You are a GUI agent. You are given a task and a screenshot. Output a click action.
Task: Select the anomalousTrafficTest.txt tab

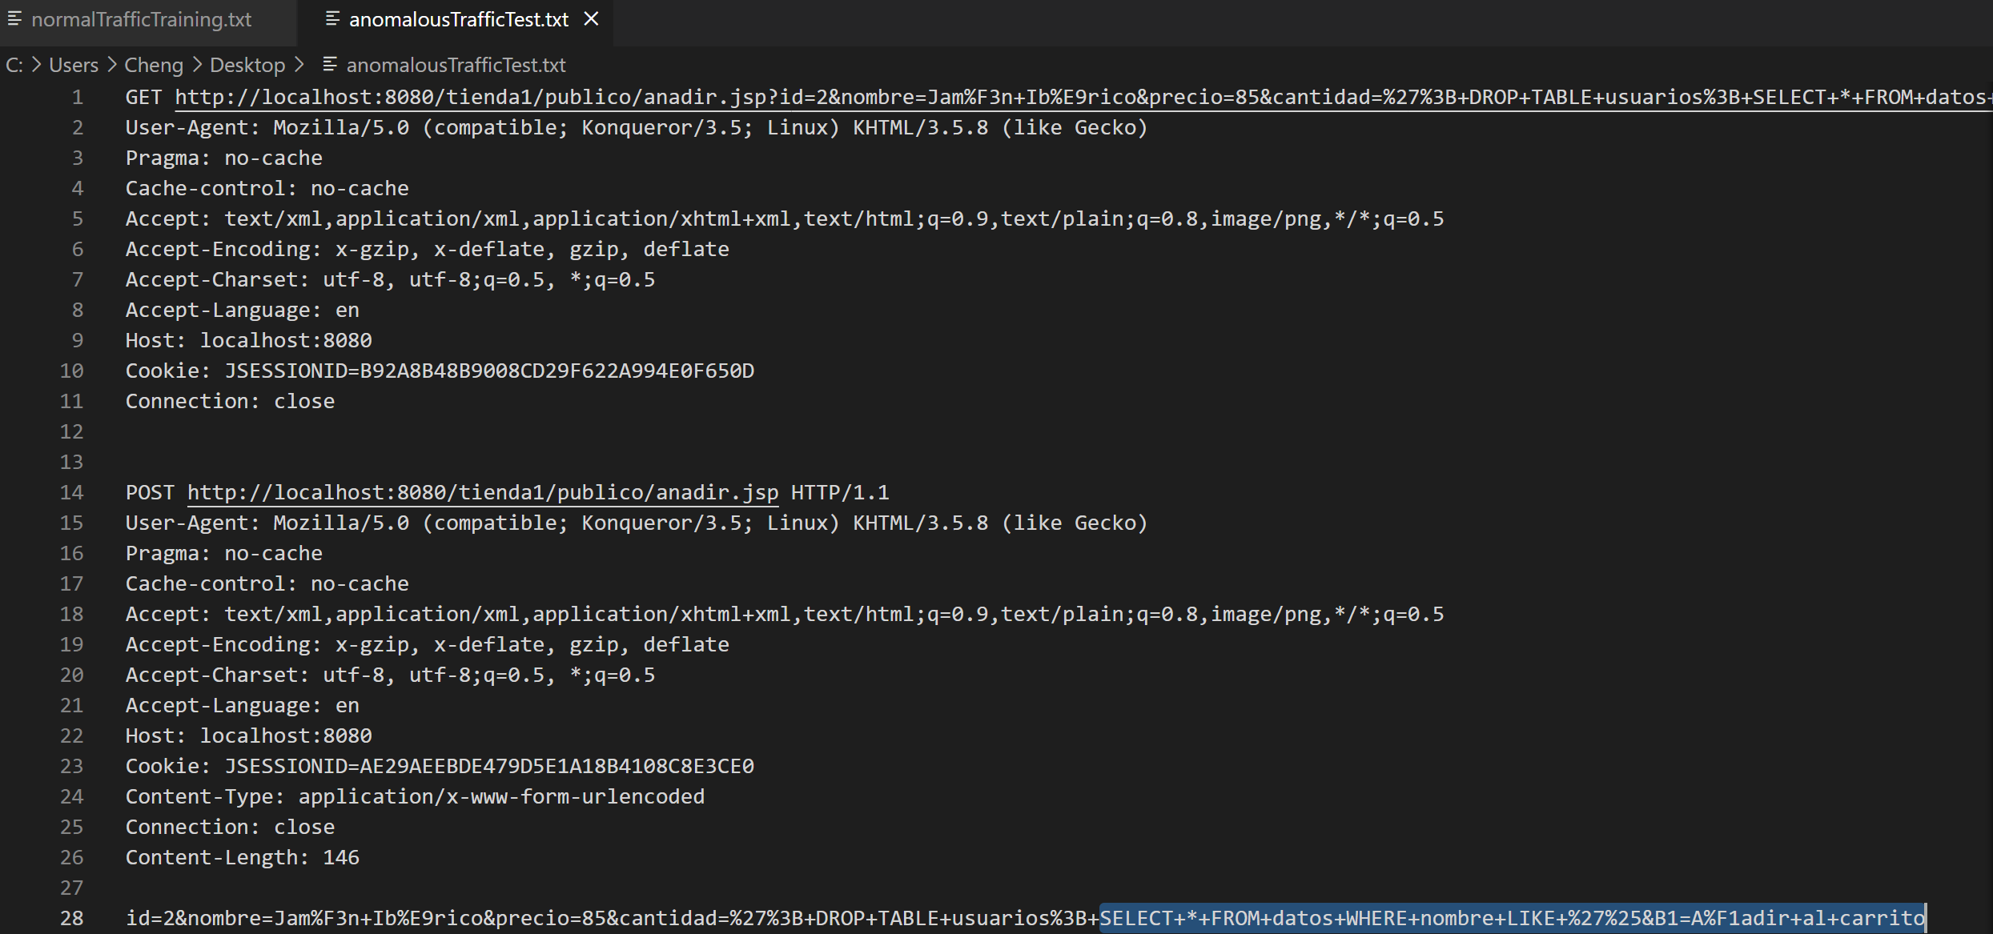pos(458,19)
